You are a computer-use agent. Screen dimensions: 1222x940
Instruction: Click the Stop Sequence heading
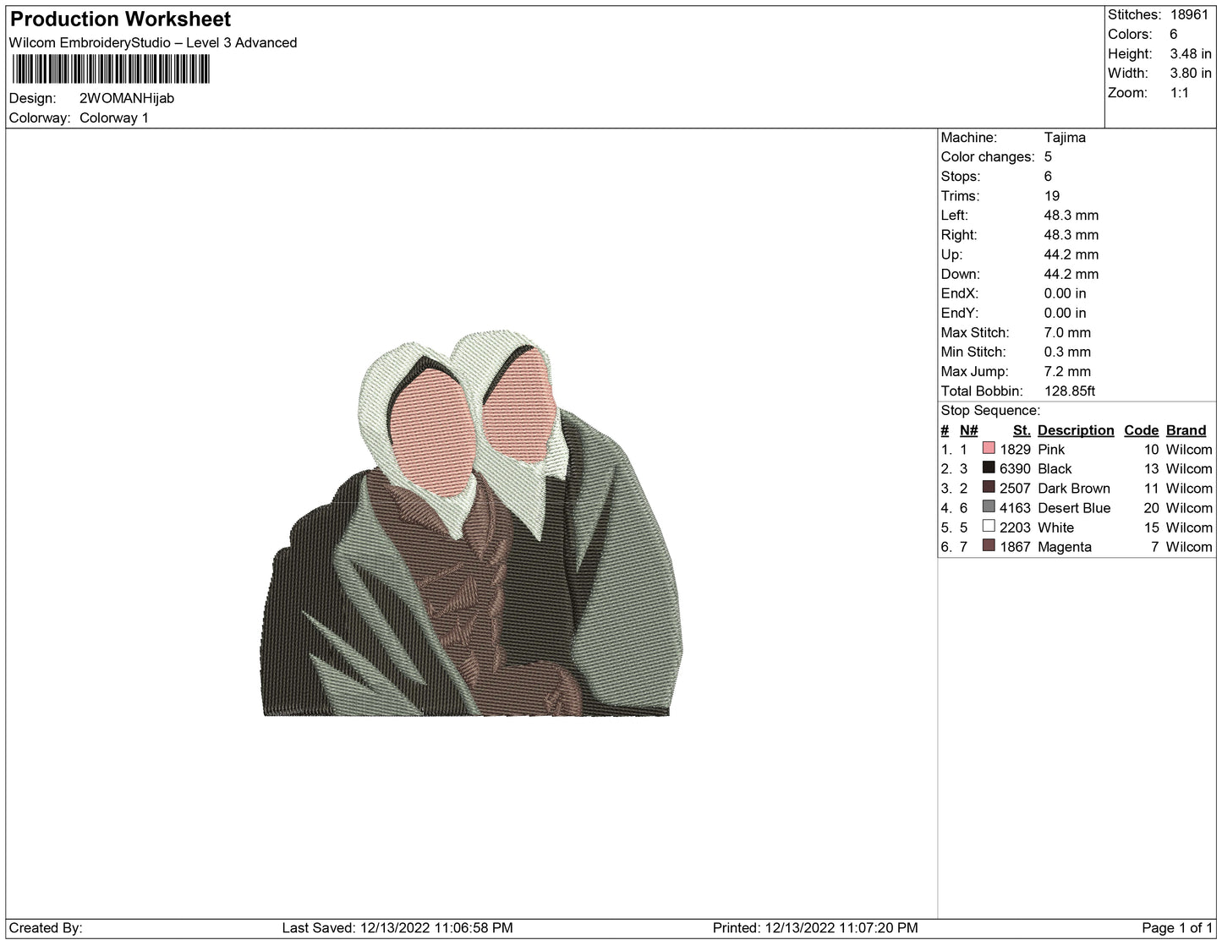pos(990,410)
